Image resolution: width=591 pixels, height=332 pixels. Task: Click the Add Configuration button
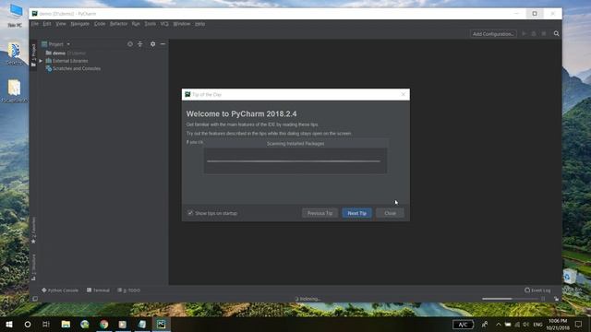[x=493, y=34]
